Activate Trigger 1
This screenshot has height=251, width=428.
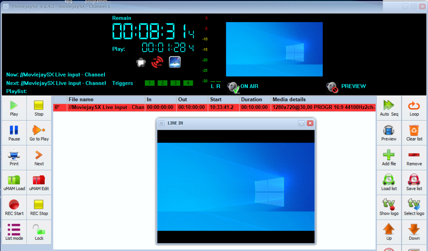click(x=150, y=83)
